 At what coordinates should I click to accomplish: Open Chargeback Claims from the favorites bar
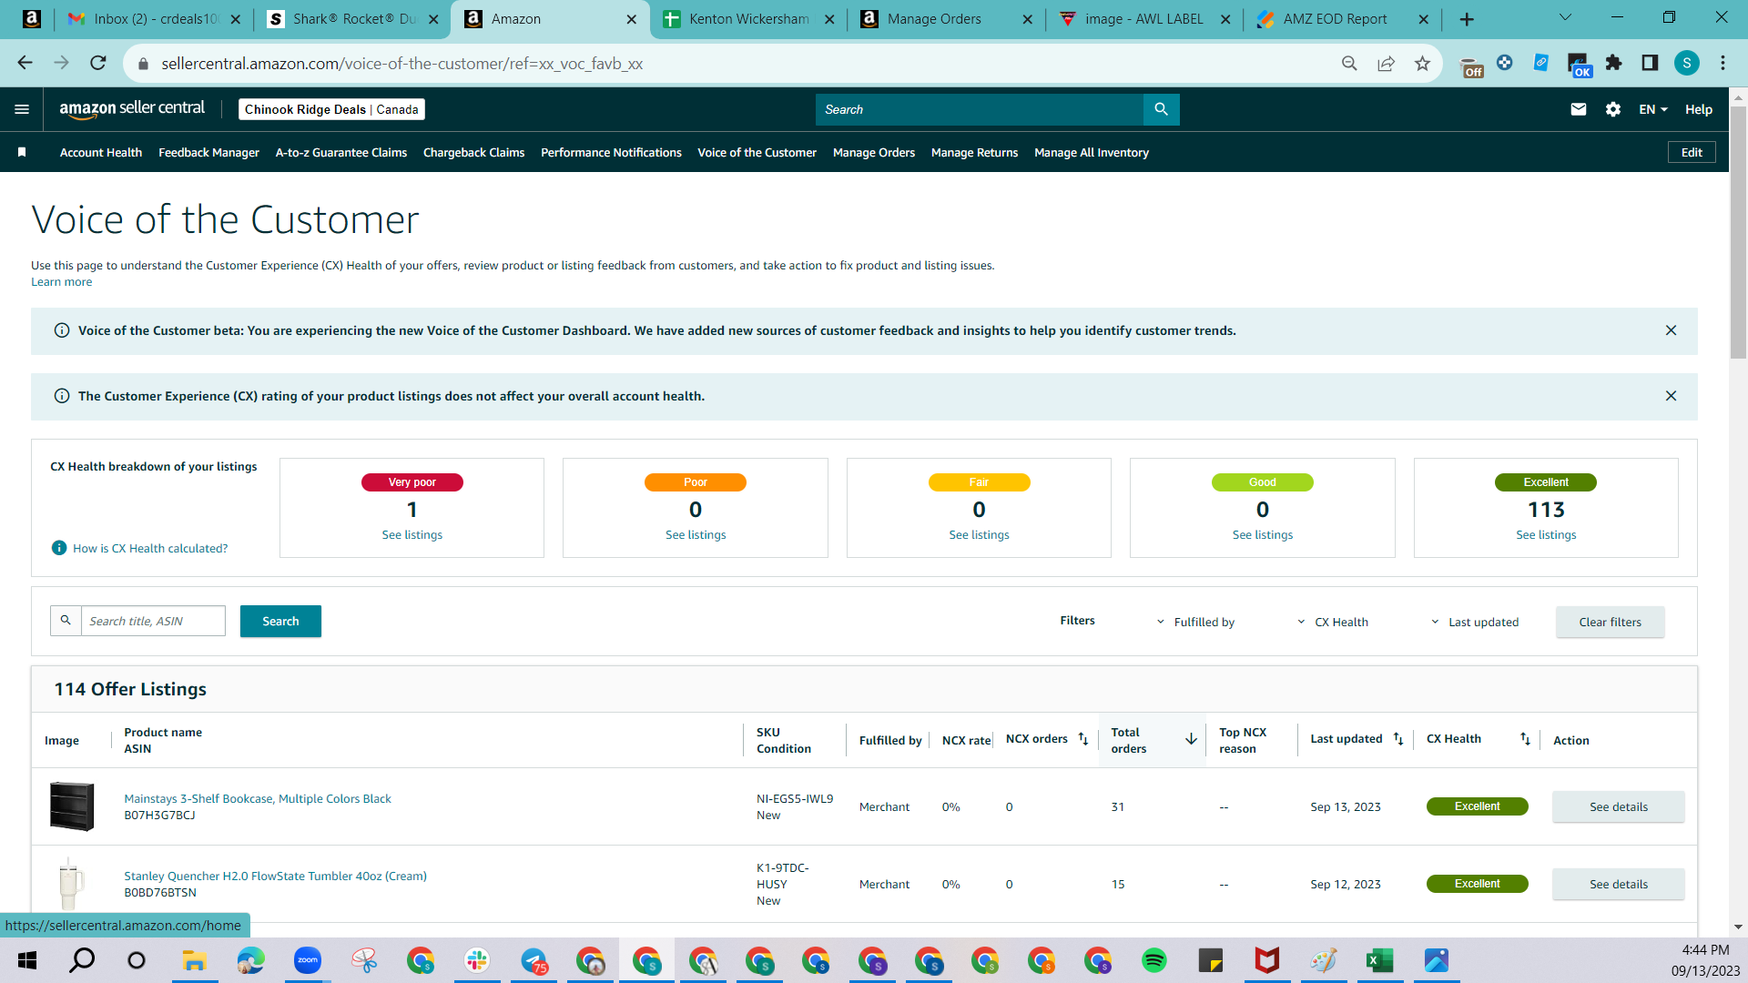click(473, 152)
